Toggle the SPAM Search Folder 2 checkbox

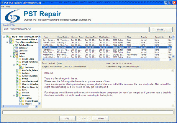11,40
